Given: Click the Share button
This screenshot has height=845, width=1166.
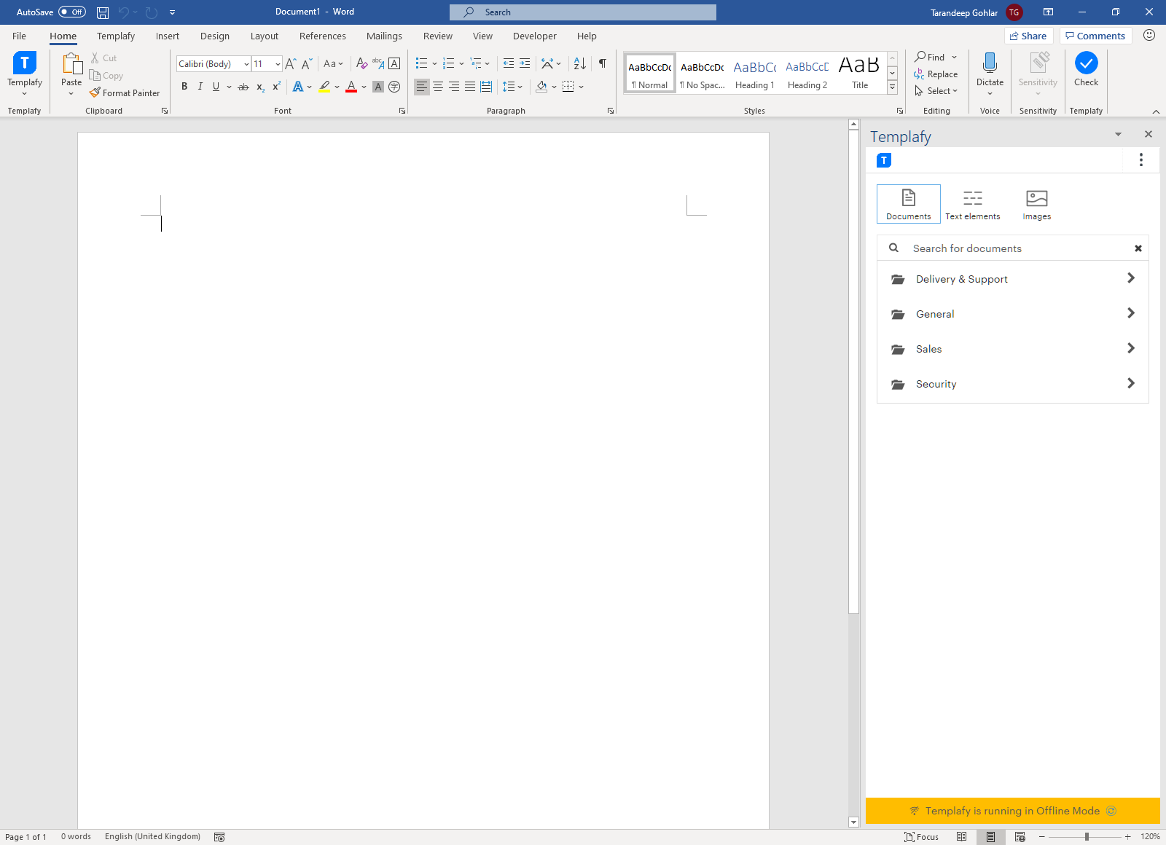Looking at the screenshot, I should (1028, 36).
